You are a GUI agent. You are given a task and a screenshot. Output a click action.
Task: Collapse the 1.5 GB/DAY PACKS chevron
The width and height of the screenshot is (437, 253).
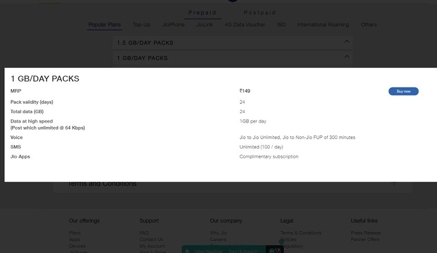tap(347, 42)
